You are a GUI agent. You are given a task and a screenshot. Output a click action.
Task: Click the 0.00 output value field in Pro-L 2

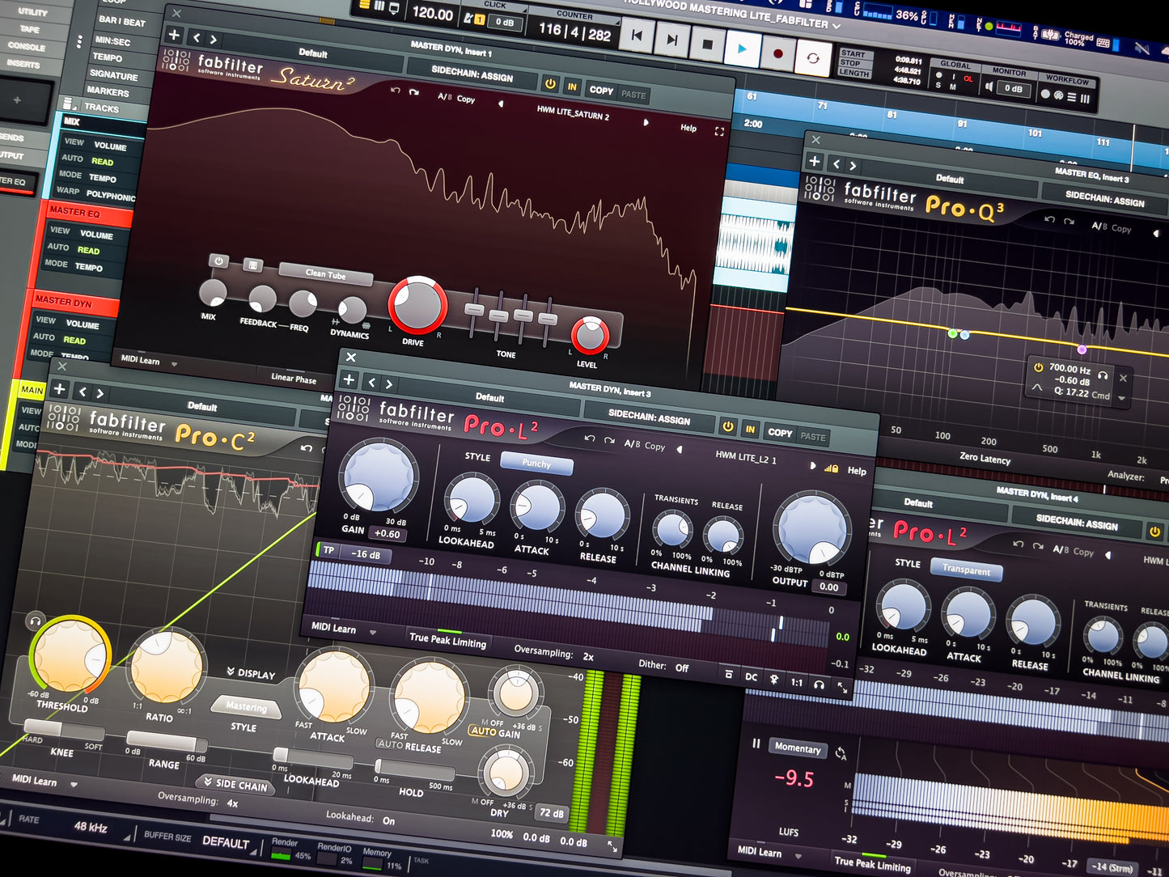828,587
